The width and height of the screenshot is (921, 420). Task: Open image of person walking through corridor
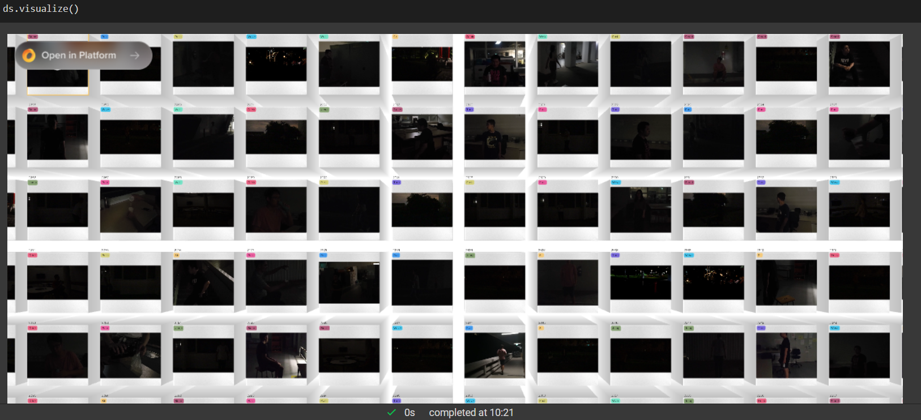point(567,64)
